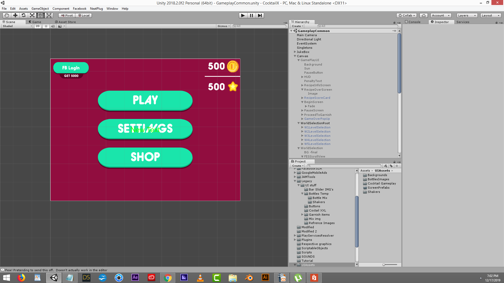Open the Collab button
This screenshot has width=504, height=283.
pyautogui.click(x=407, y=15)
